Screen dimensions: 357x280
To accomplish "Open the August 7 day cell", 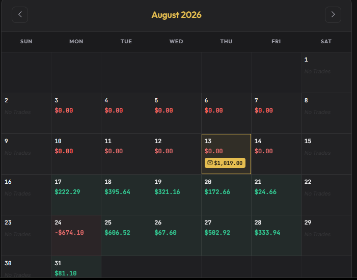I will (x=276, y=114).
